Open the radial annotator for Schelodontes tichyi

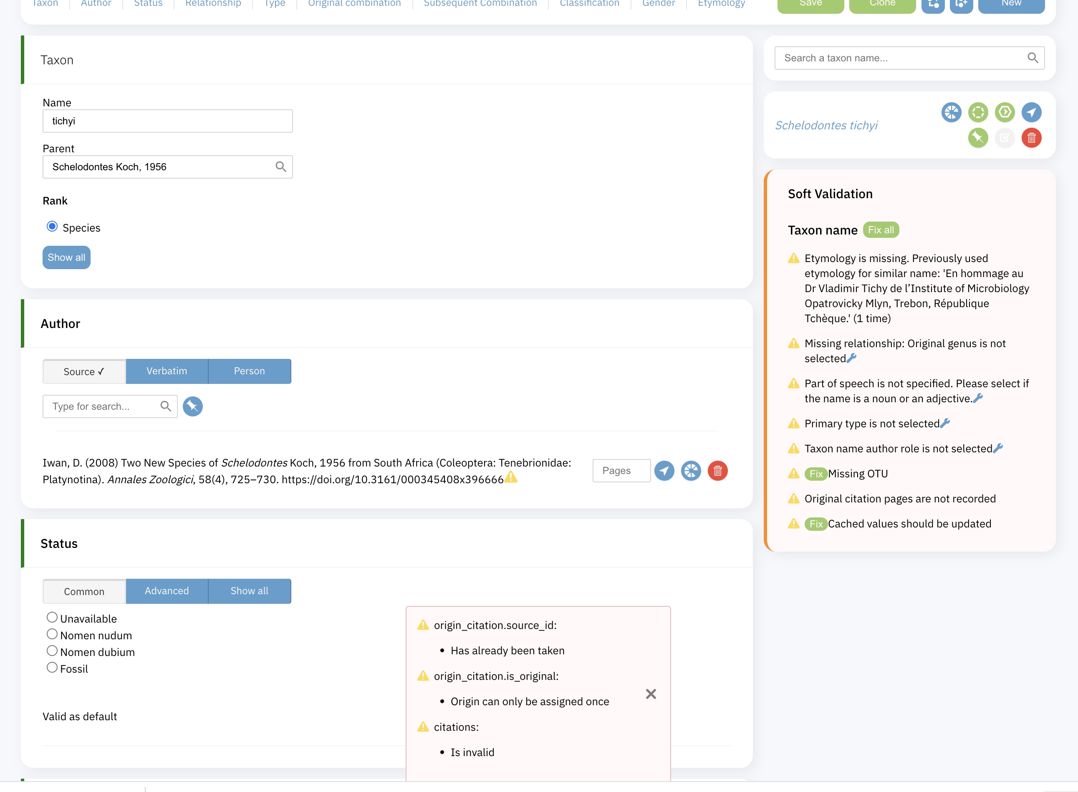tap(952, 112)
